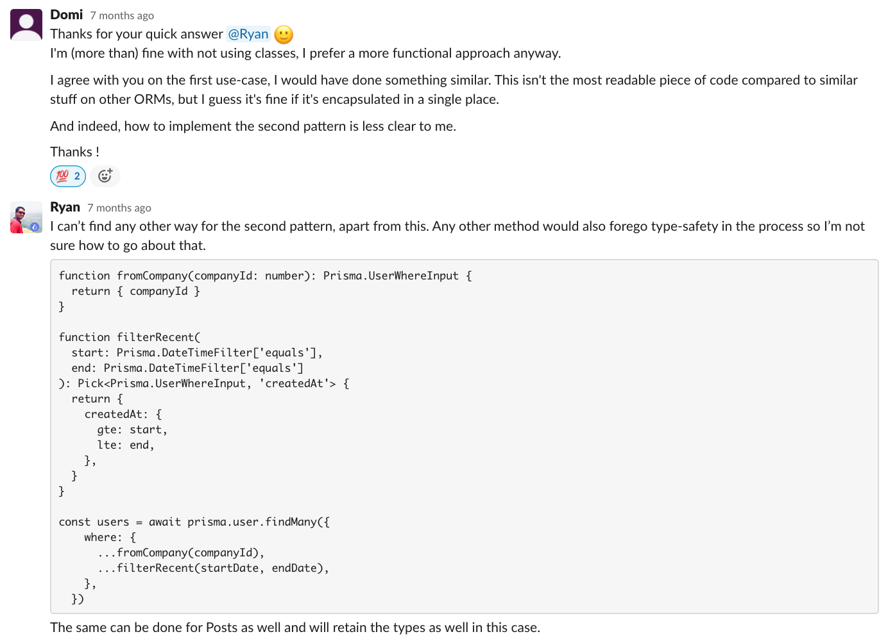
Task: Toggle the 💯 reaction on Domi's message
Action: coord(67,176)
